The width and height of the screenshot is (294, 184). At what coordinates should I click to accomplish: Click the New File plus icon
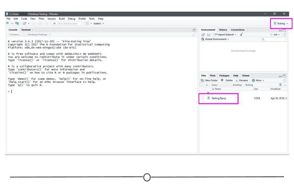click(8, 23)
